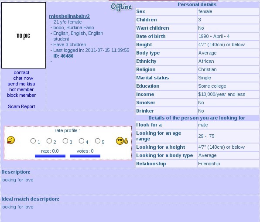Click the Date of birth value '1990 - April - 4'

pyautogui.click(x=214, y=36)
